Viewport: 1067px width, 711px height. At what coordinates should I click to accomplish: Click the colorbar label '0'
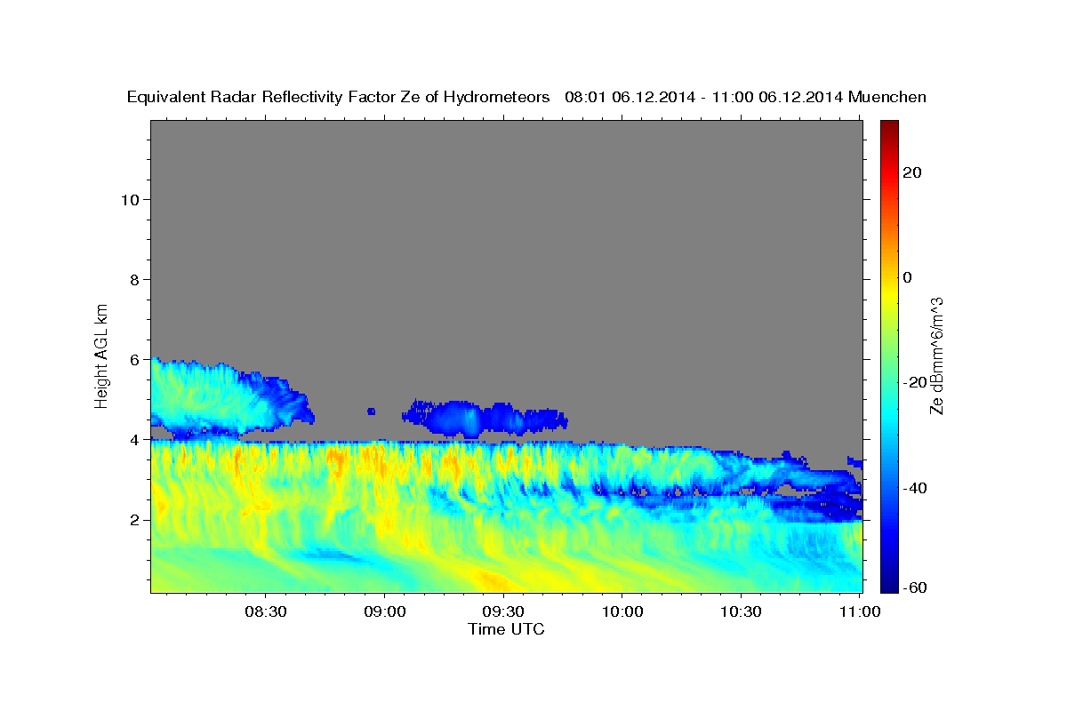click(908, 277)
